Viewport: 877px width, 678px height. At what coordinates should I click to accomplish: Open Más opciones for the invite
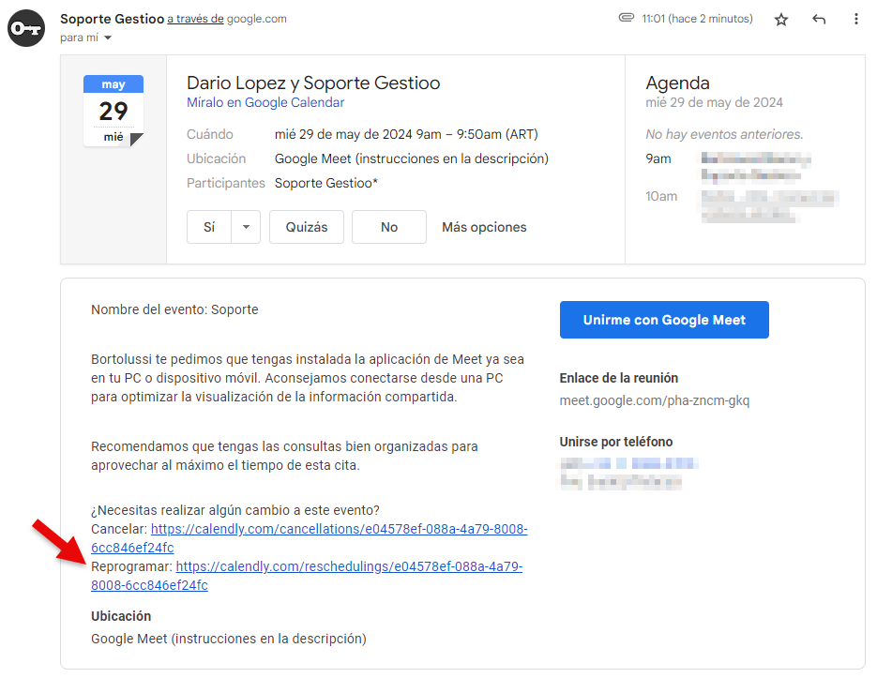(x=484, y=227)
